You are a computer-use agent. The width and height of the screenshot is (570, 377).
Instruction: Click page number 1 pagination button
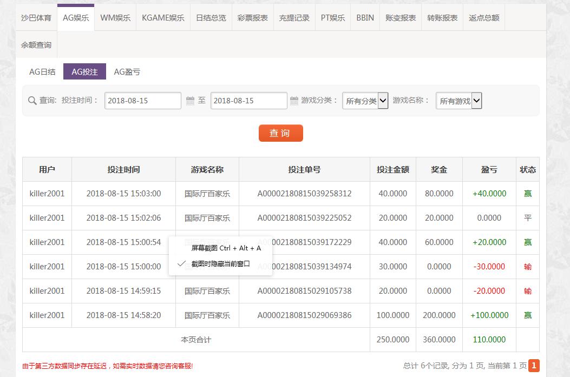tap(534, 366)
